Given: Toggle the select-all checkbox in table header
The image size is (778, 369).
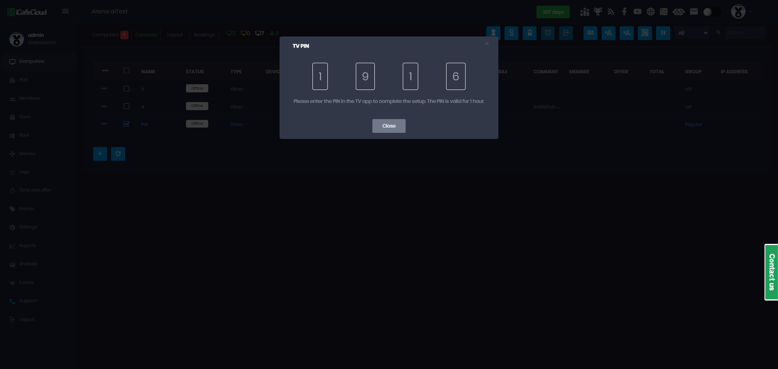Looking at the screenshot, I should (126, 70).
